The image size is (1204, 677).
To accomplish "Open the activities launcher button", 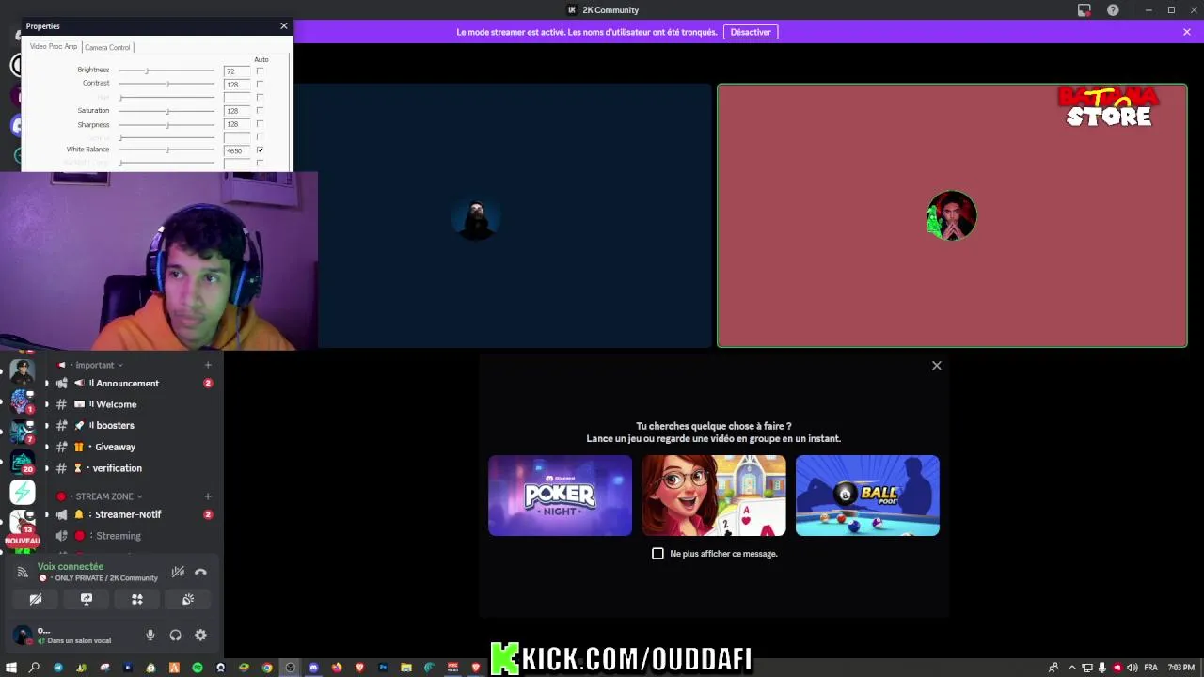I will [137, 599].
